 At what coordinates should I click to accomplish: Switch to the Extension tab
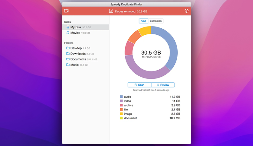click(156, 21)
